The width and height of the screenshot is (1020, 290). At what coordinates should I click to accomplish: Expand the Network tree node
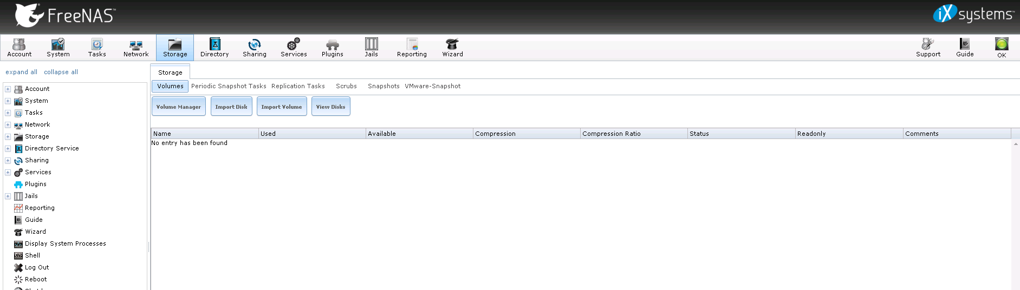(8, 124)
